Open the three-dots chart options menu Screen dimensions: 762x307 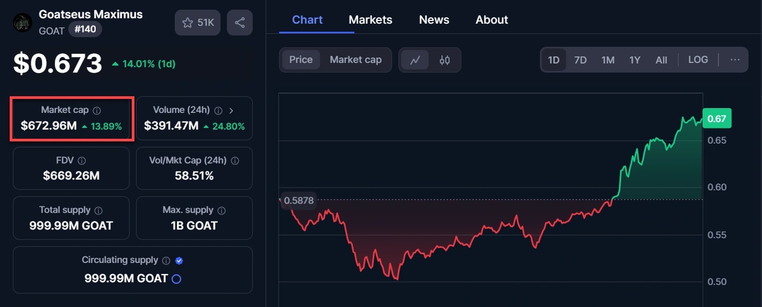[735, 60]
